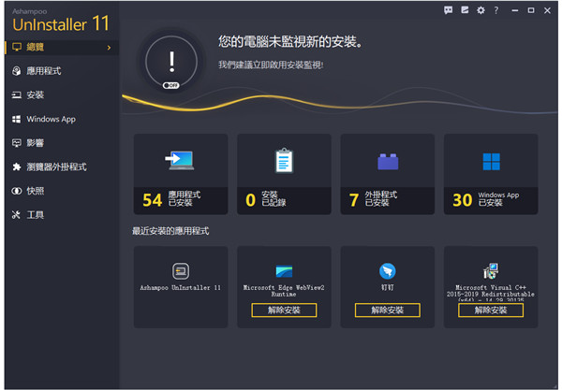Click the 快照 eye icon in sidebar
562x390 pixels.
[x=17, y=191]
